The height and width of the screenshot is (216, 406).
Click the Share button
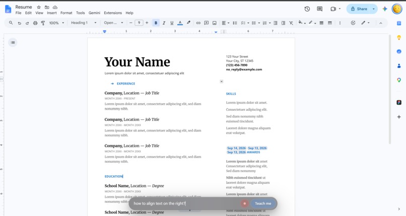[x=359, y=9]
